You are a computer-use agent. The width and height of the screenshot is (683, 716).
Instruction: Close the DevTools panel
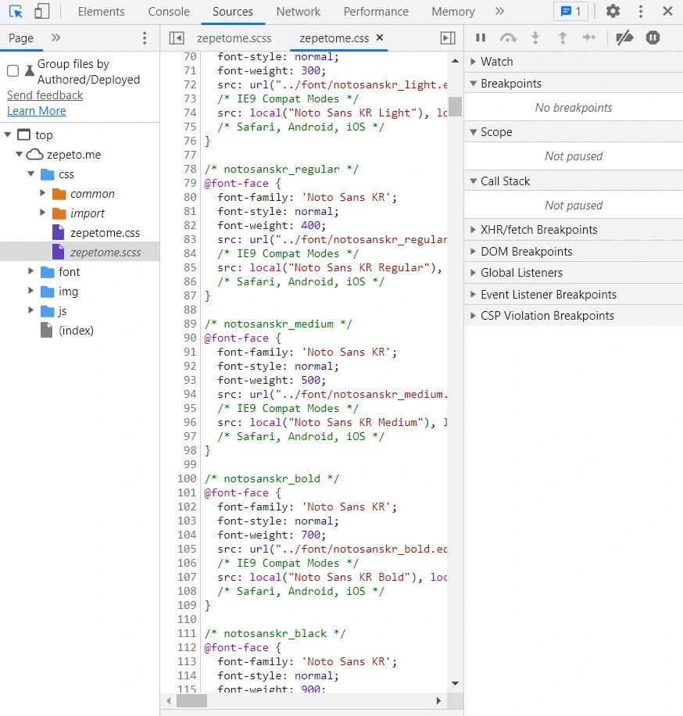point(667,12)
